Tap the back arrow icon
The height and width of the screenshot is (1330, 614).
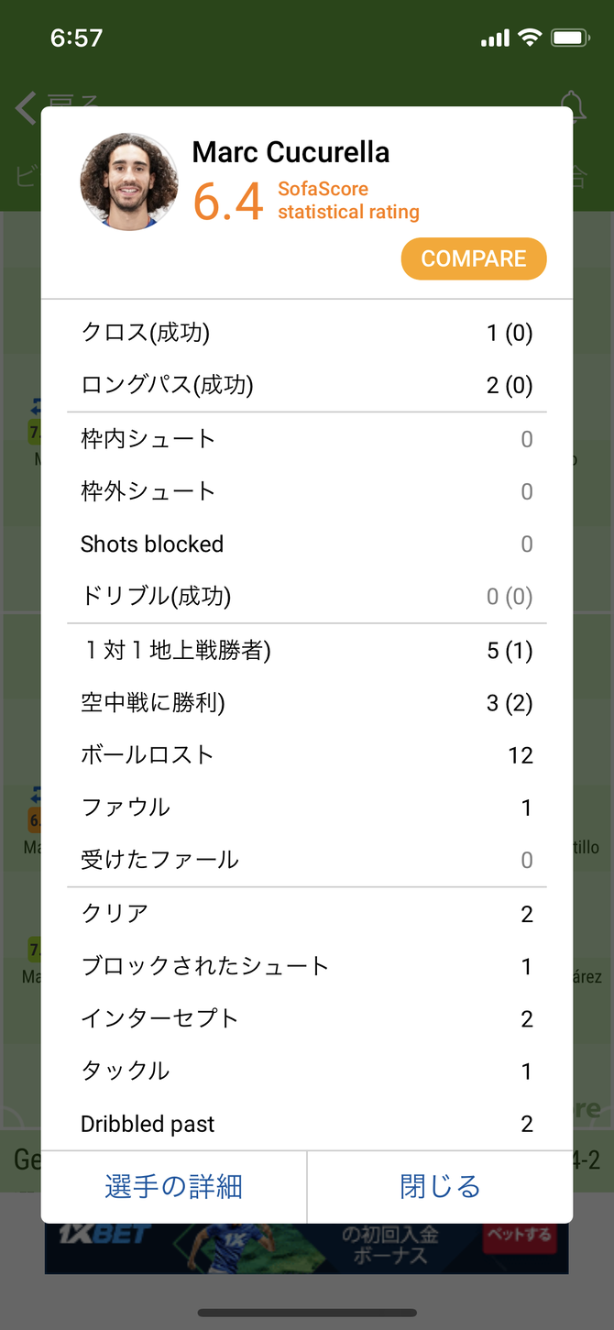25,108
